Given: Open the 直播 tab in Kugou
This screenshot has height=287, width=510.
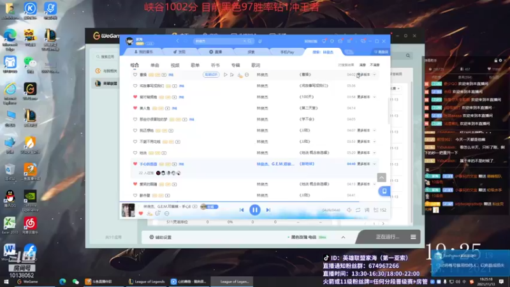Looking at the screenshot, I should click(215, 52).
